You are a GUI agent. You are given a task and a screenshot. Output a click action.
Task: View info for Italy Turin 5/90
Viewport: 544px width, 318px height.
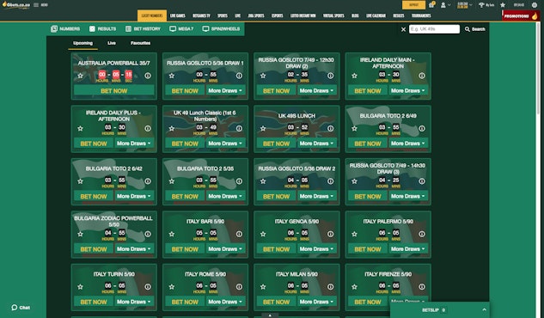point(148,287)
